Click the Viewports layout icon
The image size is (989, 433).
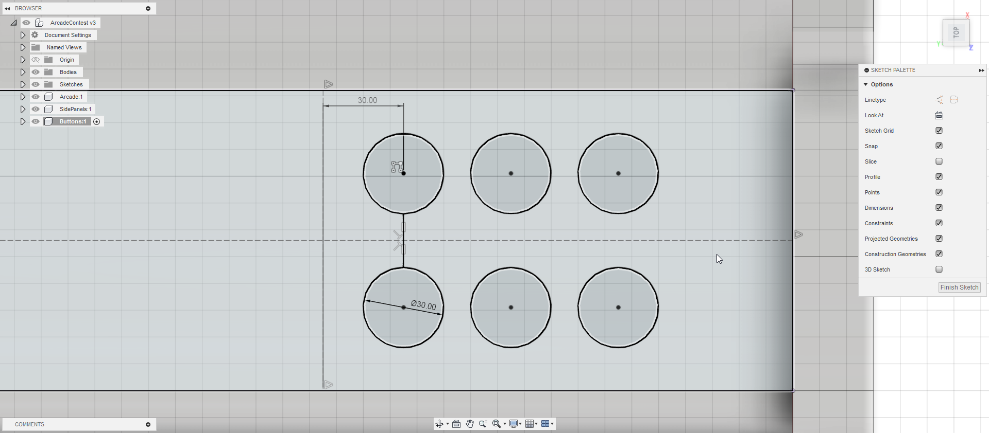point(545,424)
